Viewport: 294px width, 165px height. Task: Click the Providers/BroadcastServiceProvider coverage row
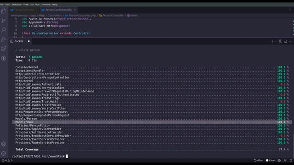tap(152, 136)
